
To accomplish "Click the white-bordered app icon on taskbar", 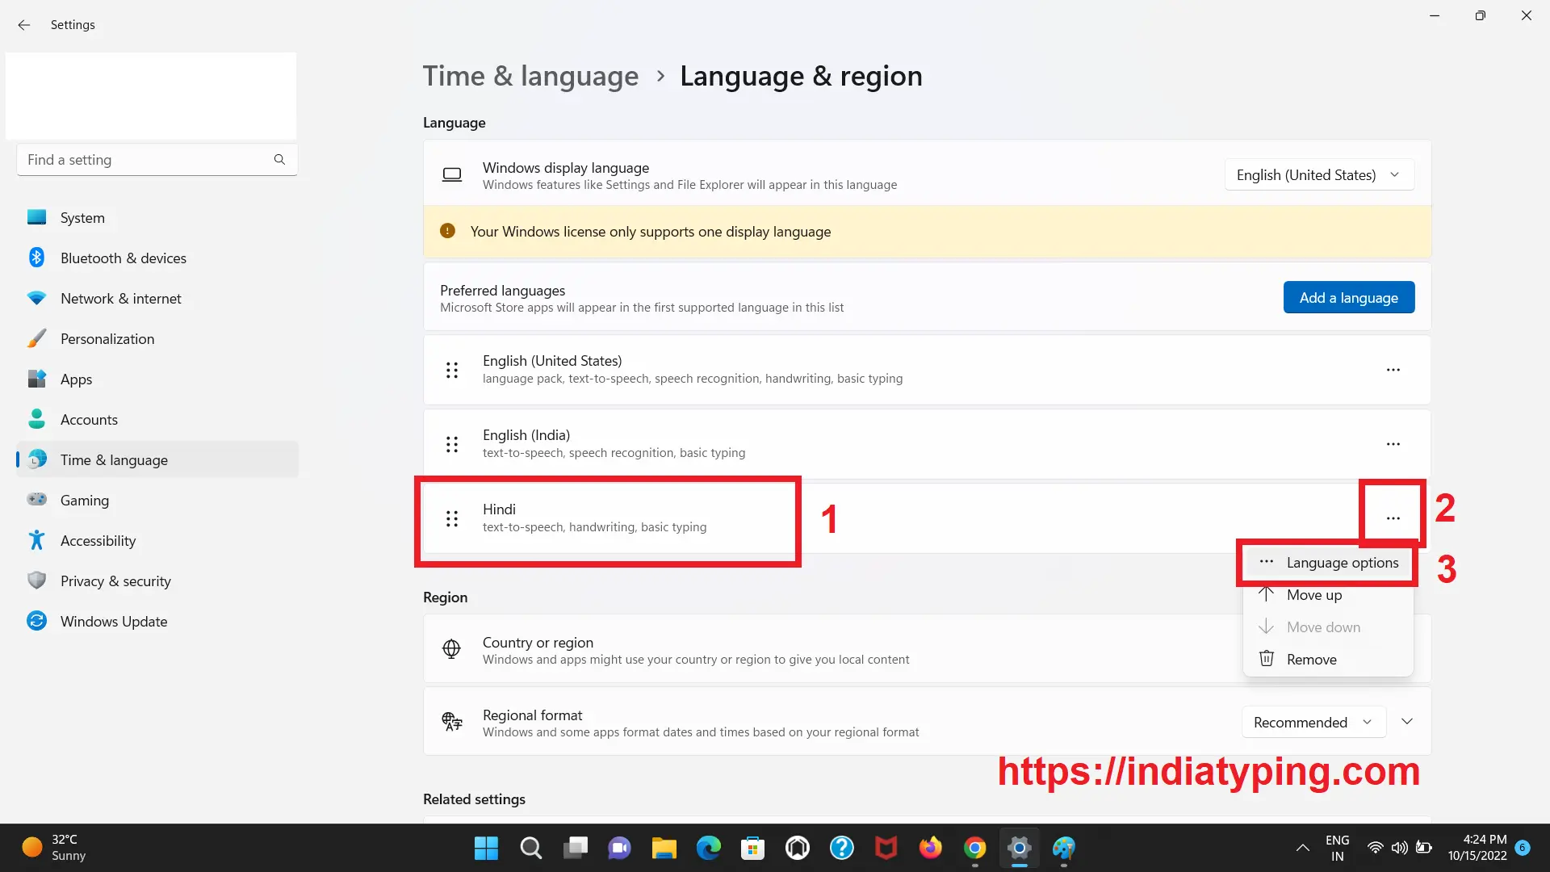I will (x=797, y=848).
